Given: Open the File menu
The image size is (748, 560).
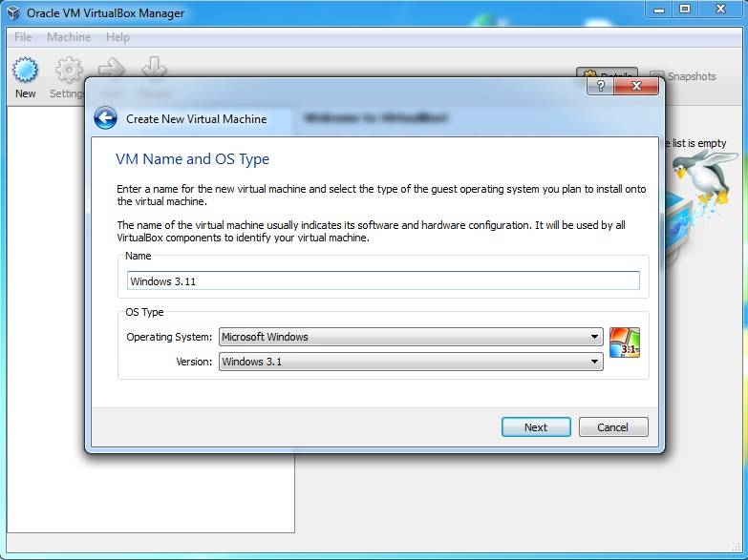Looking at the screenshot, I should tap(23, 37).
